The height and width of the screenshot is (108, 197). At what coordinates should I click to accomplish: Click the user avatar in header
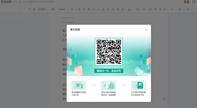(x=188, y=2)
